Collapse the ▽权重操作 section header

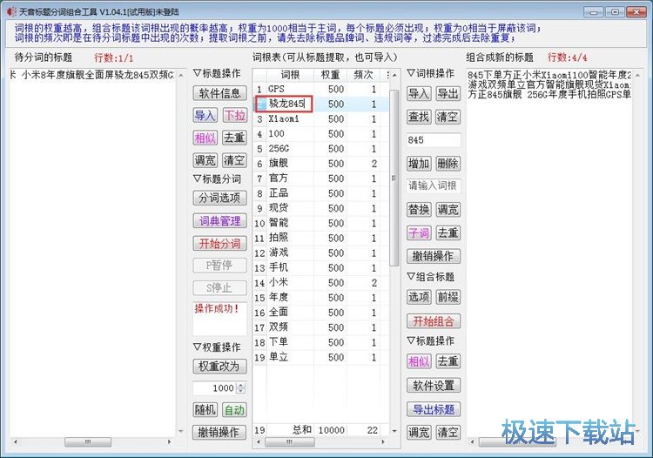coord(217,347)
